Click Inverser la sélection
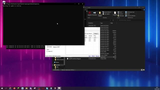The width and height of the screenshot is (160, 90). pyautogui.click(x=130, y=16)
